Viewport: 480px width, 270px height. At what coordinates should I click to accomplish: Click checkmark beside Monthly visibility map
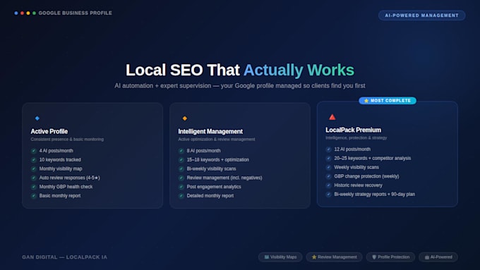34,168
